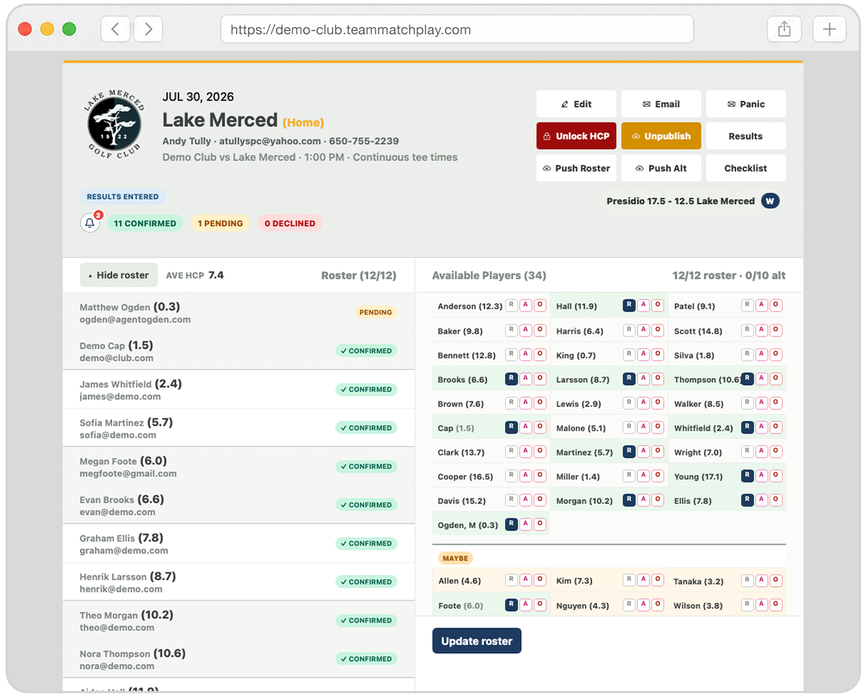
Task: Toggle R for Allen (4.6)
Action: coord(511,580)
